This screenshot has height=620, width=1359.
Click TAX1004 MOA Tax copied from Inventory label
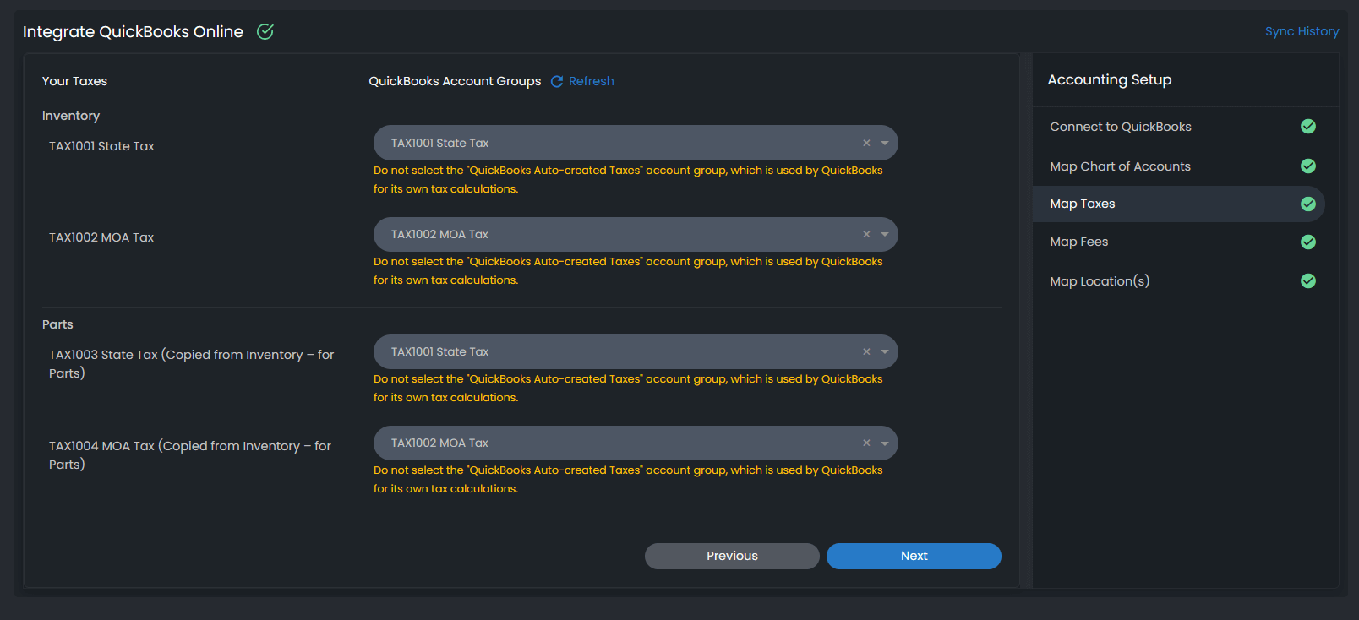[x=190, y=455]
